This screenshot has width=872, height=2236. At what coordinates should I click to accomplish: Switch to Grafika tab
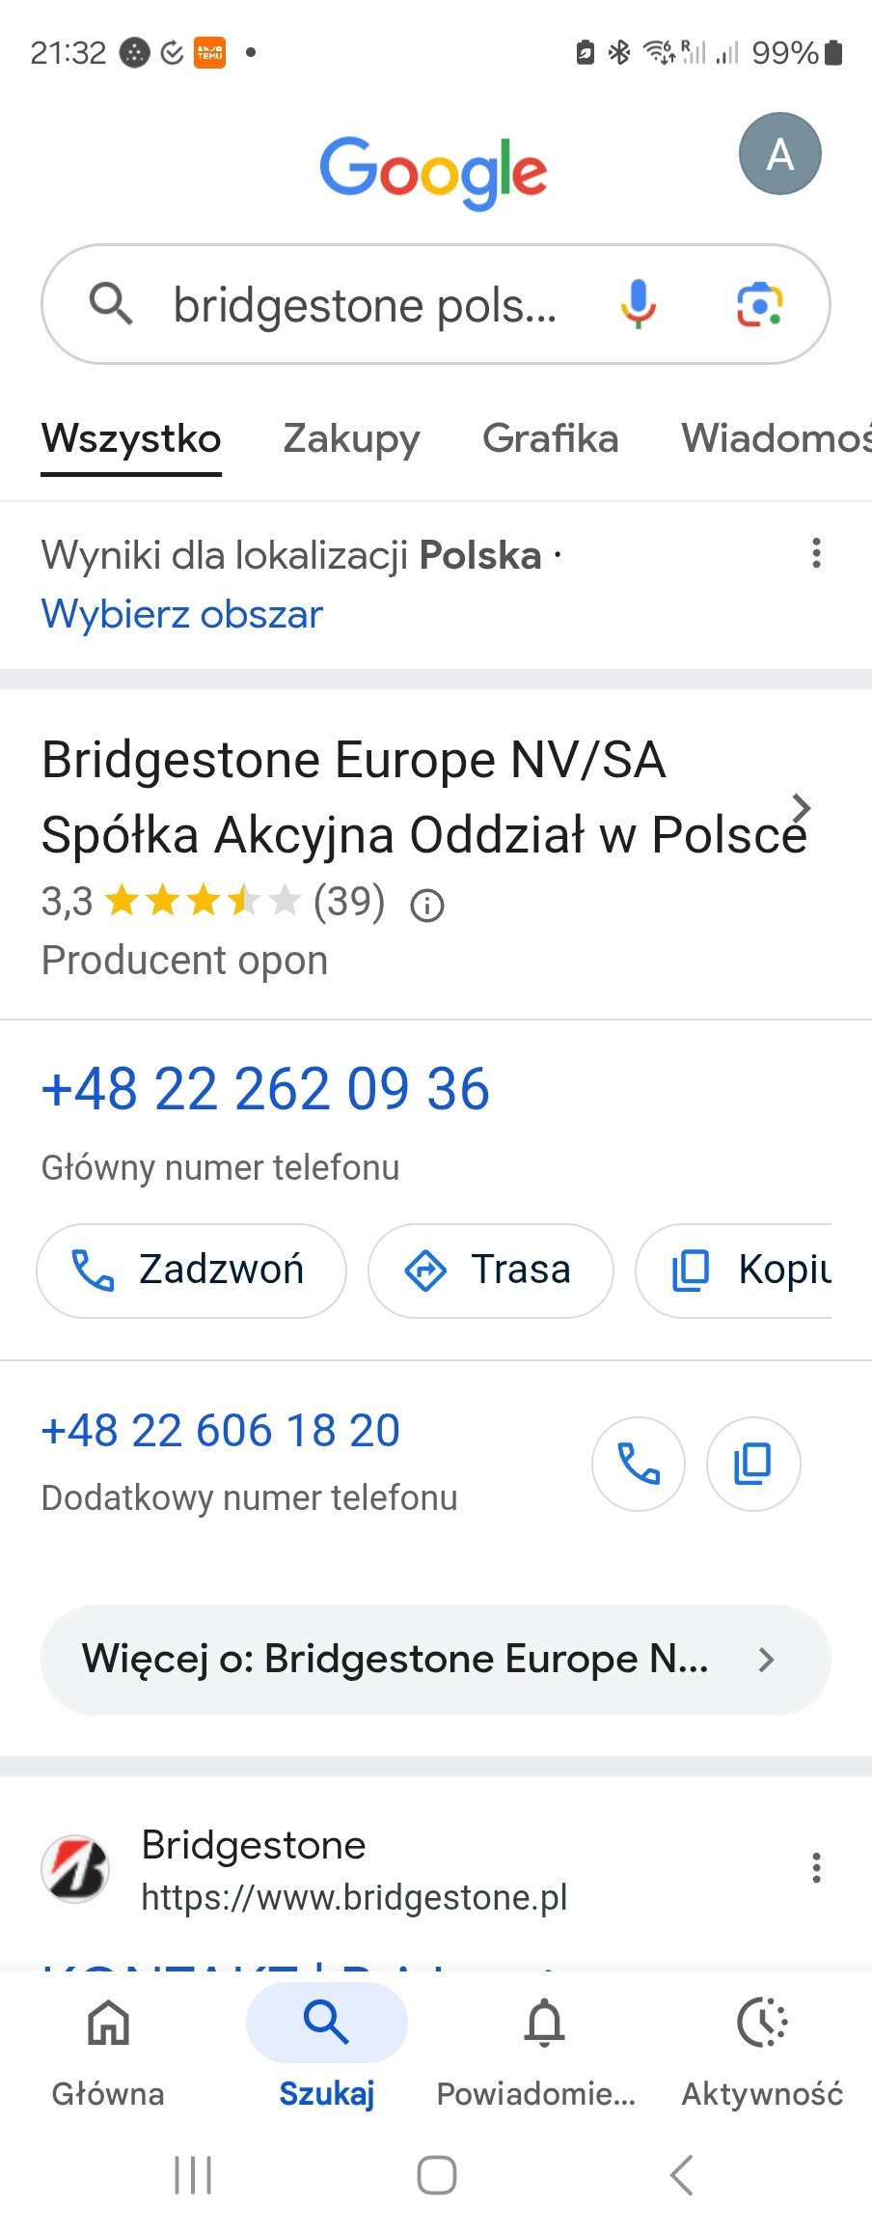(550, 438)
